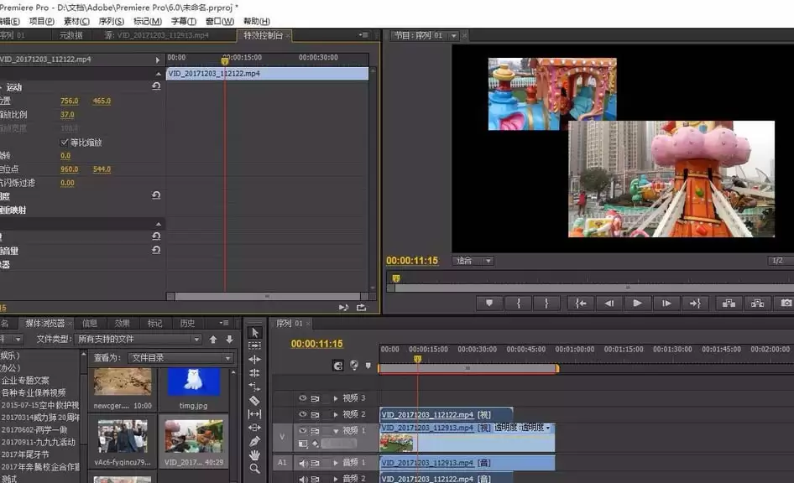Viewport: 794px width, 483px height.
Task: Click the program monitor scrub bar
Action: (590, 278)
